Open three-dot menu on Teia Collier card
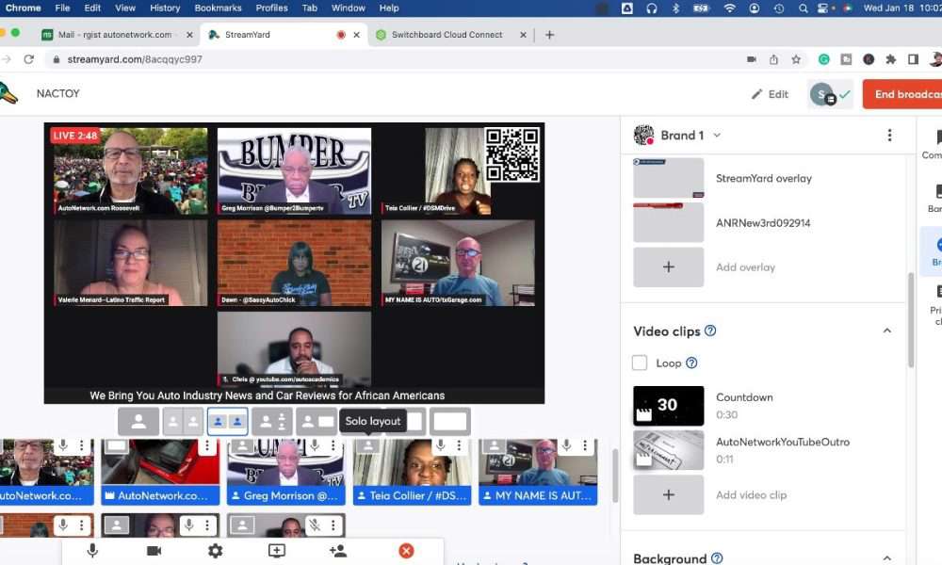The width and height of the screenshot is (942, 565). 459,444
